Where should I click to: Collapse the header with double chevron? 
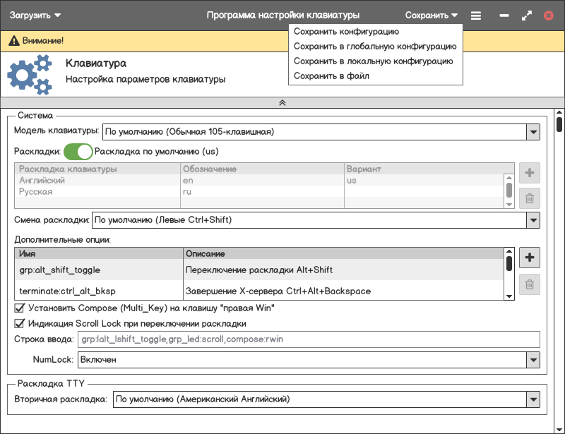[x=282, y=102]
